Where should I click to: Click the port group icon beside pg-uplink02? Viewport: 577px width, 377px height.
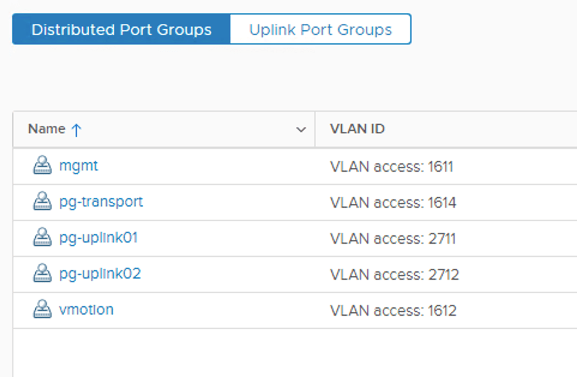tap(42, 274)
